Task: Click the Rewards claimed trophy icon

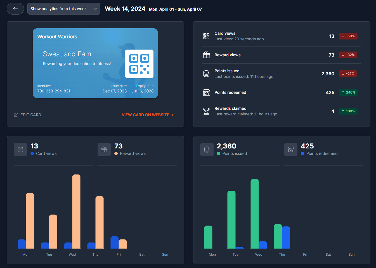Action: pyautogui.click(x=206, y=111)
